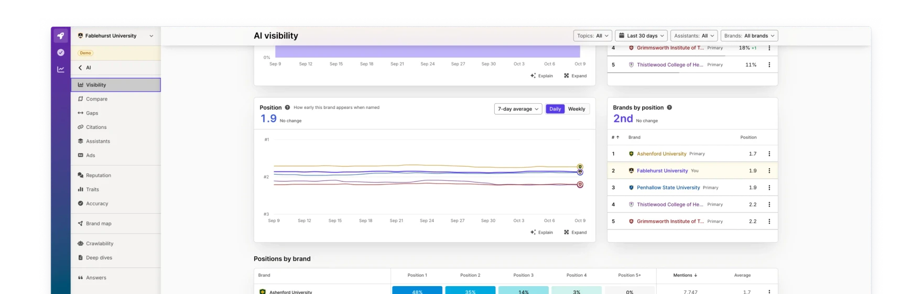This screenshot has width=922, height=294.
Task: Click the Ashenford marker at chart line end
Action: [580, 167]
